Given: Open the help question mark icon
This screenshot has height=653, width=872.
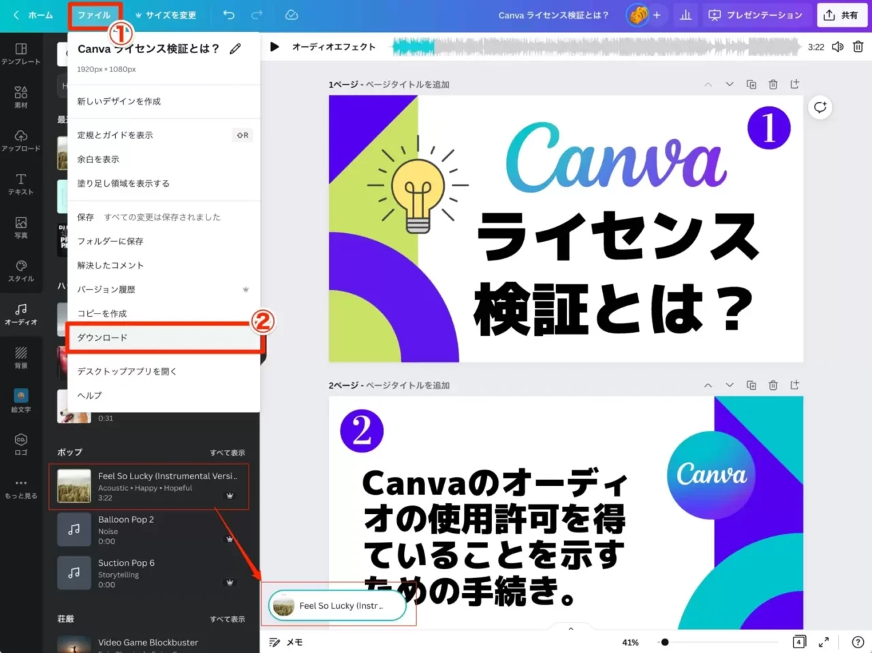Looking at the screenshot, I should (x=858, y=642).
